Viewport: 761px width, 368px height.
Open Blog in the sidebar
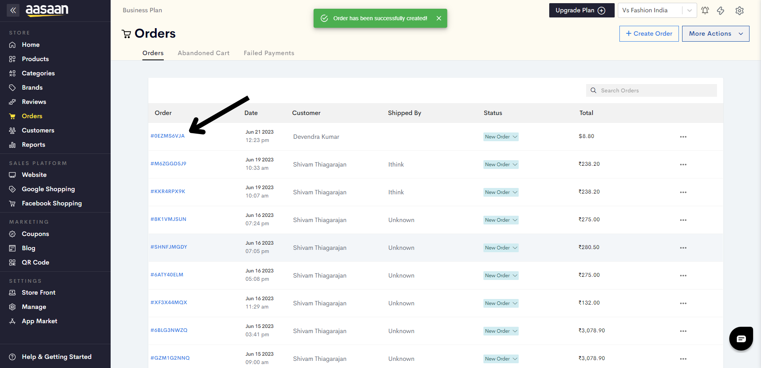(28, 248)
